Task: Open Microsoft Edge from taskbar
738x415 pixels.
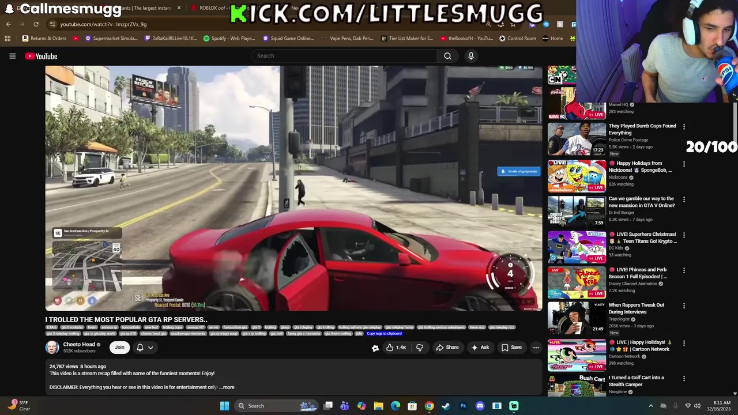Action: pos(396,406)
